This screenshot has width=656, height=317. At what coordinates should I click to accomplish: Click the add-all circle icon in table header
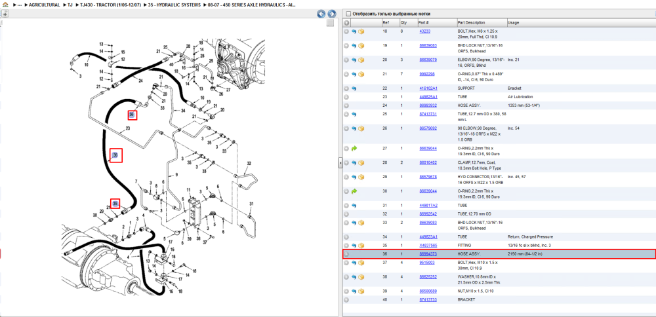(346, 22)
